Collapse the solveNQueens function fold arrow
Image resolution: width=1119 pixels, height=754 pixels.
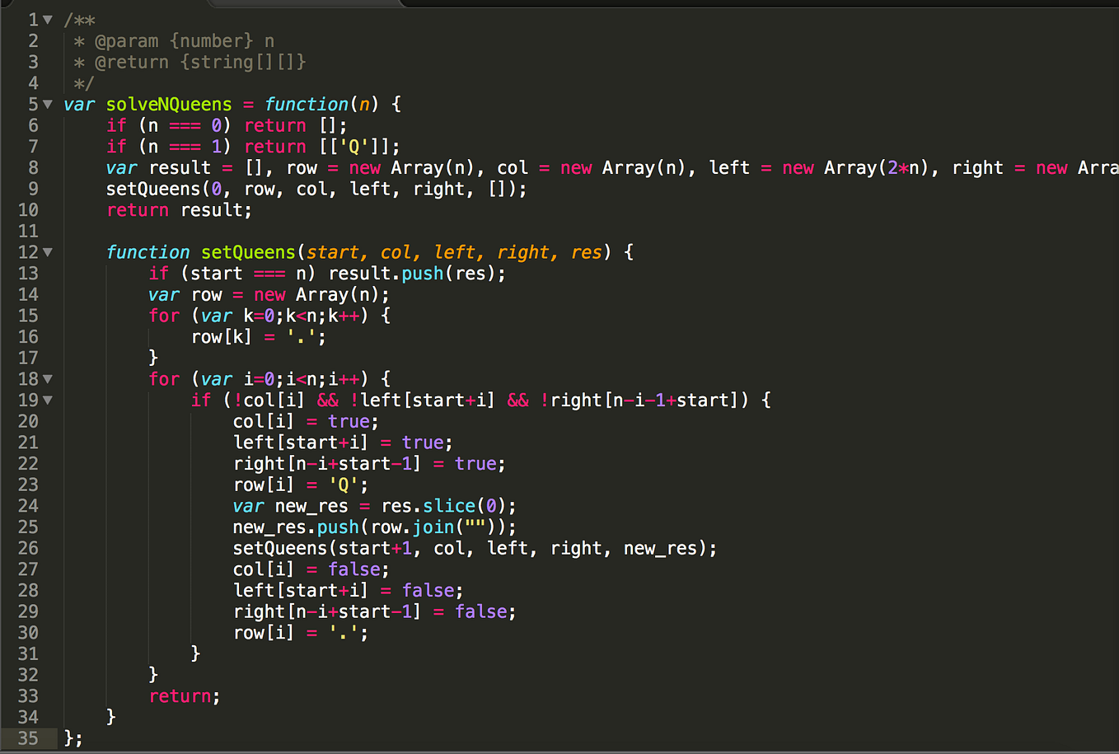48,104
